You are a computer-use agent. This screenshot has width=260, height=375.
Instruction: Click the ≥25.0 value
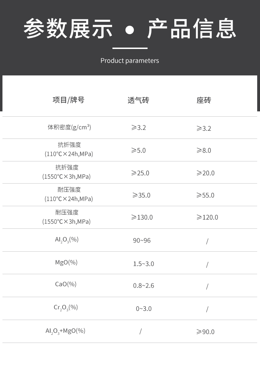(x=140, y=173)
